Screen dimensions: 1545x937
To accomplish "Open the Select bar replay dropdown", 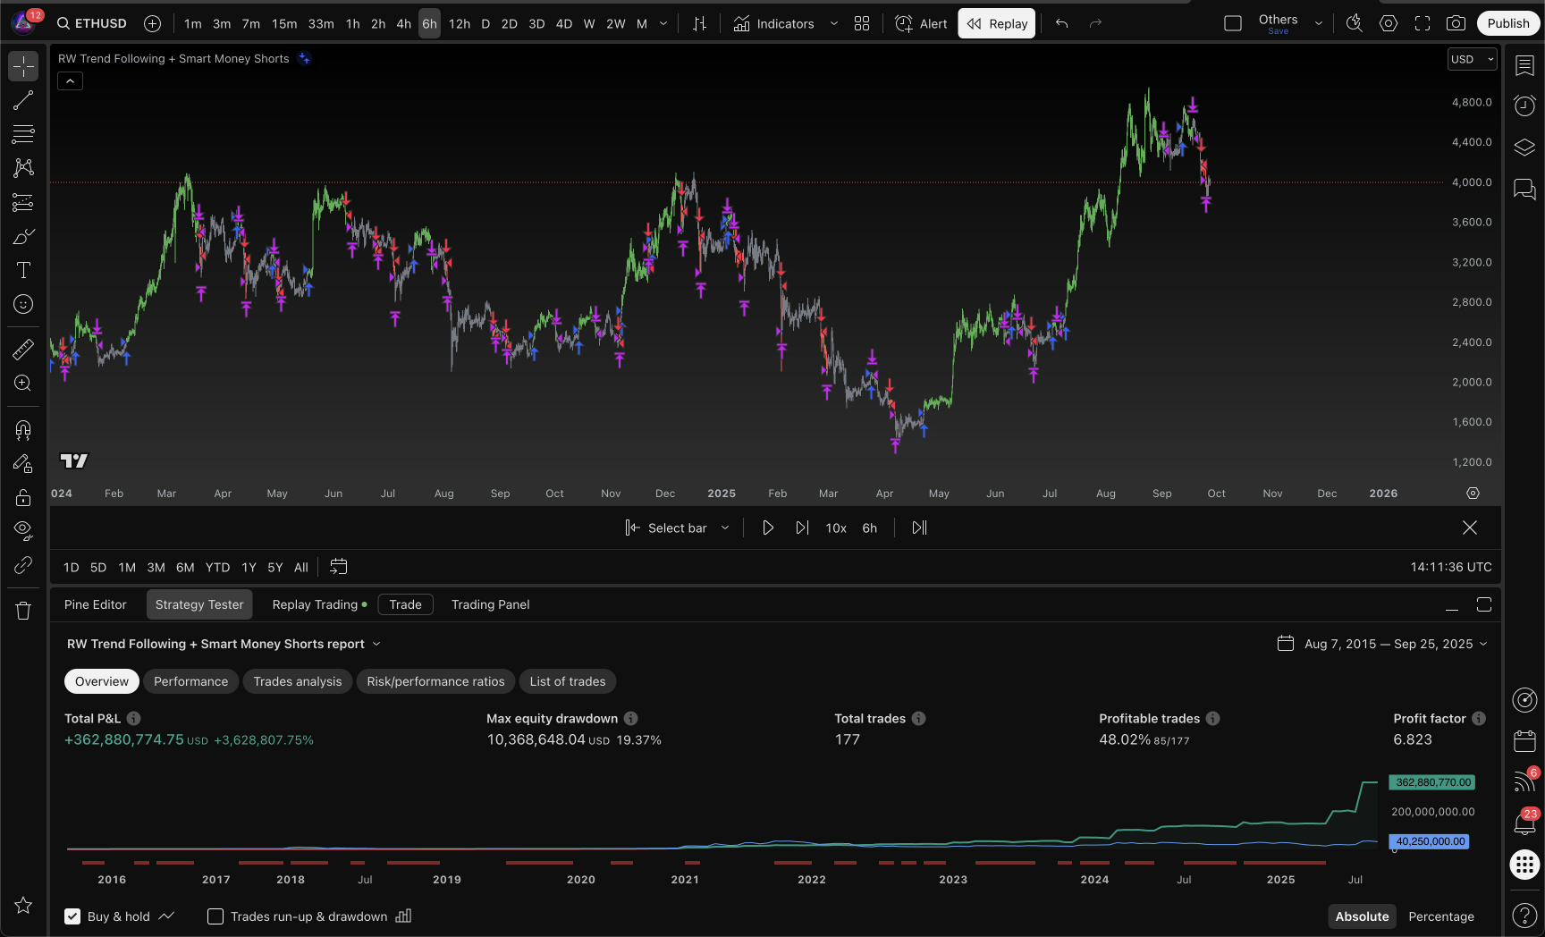I will [677, 528].
